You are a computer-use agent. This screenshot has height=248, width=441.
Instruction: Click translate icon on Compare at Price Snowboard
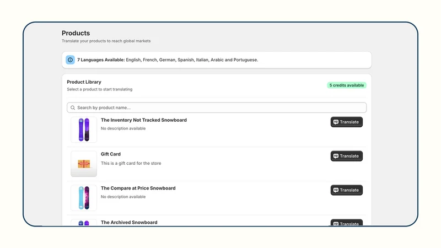click(x=336, y=190)
